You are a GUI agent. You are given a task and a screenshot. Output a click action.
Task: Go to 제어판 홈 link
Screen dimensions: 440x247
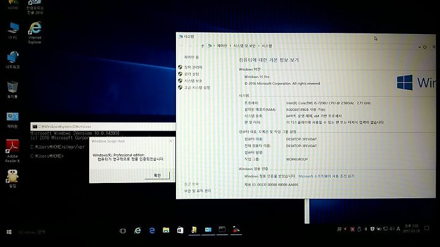click(191, 57)
